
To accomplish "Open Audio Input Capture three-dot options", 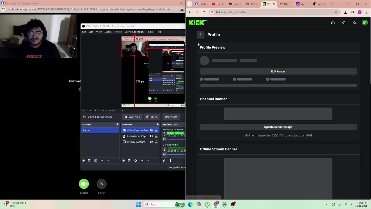I will [165, 134].
